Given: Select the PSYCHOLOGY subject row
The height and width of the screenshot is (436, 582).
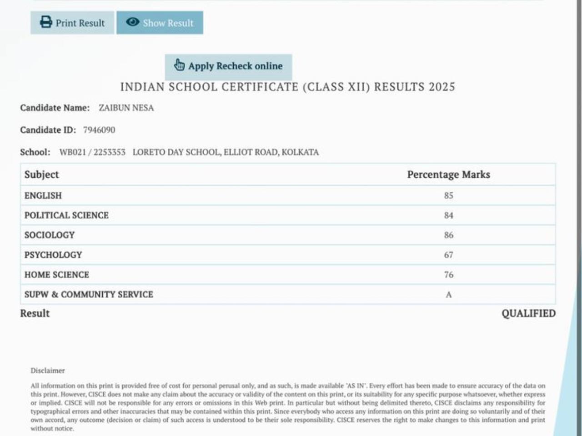Looking at the screenshot, I should pos(53,255).
